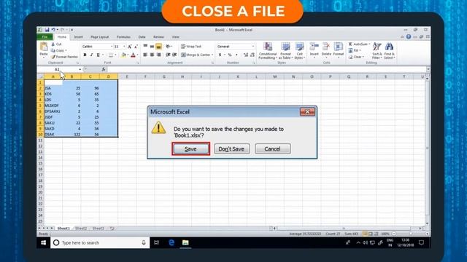Toggle Align Text Right
Image resolution: width=467 pixels, height=262 pixels.
click(159, 55)
